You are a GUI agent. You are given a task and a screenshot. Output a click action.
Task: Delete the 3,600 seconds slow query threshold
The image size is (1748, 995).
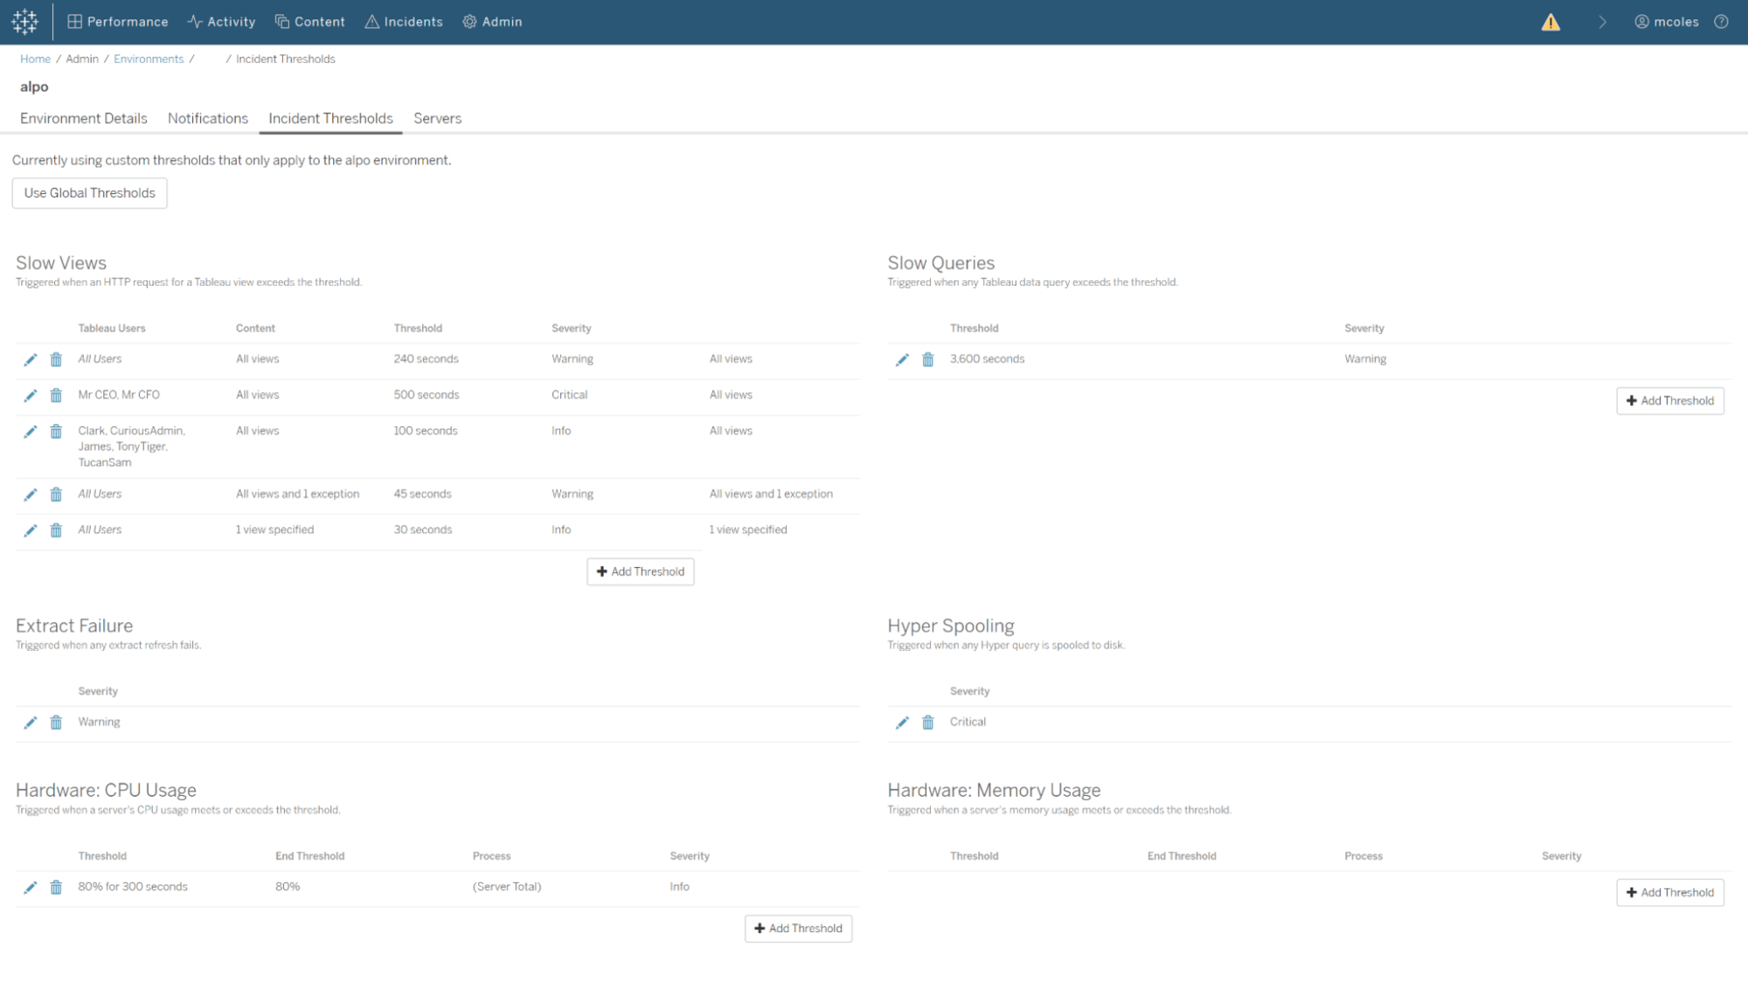click(x=928, y=360)
